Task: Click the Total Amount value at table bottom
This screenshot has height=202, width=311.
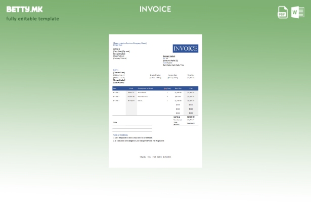Action: (191, 123)
